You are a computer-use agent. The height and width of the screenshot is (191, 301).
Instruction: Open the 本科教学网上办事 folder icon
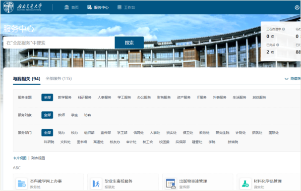pos(21,184)
